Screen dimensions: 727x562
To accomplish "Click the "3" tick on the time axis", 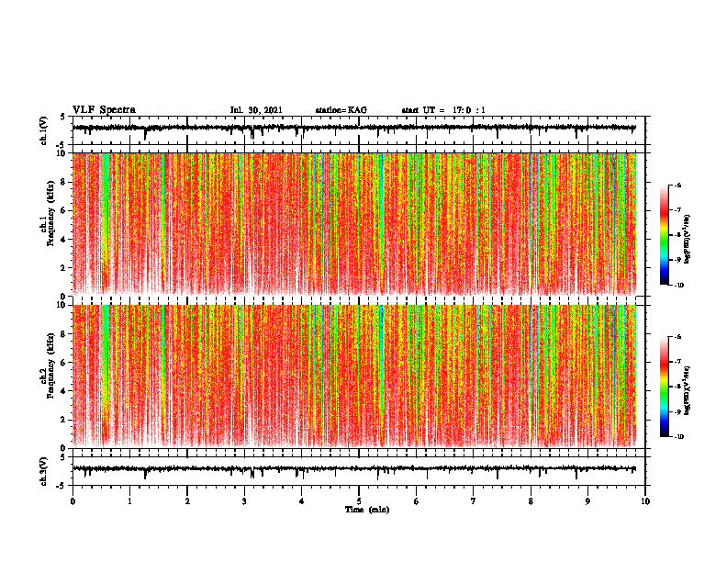I will tap(244, 501).
